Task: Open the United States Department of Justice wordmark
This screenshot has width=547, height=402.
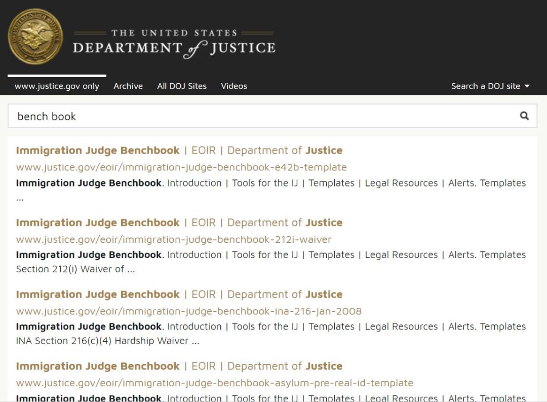Action: pyautogui.click(x=174, y=44)
